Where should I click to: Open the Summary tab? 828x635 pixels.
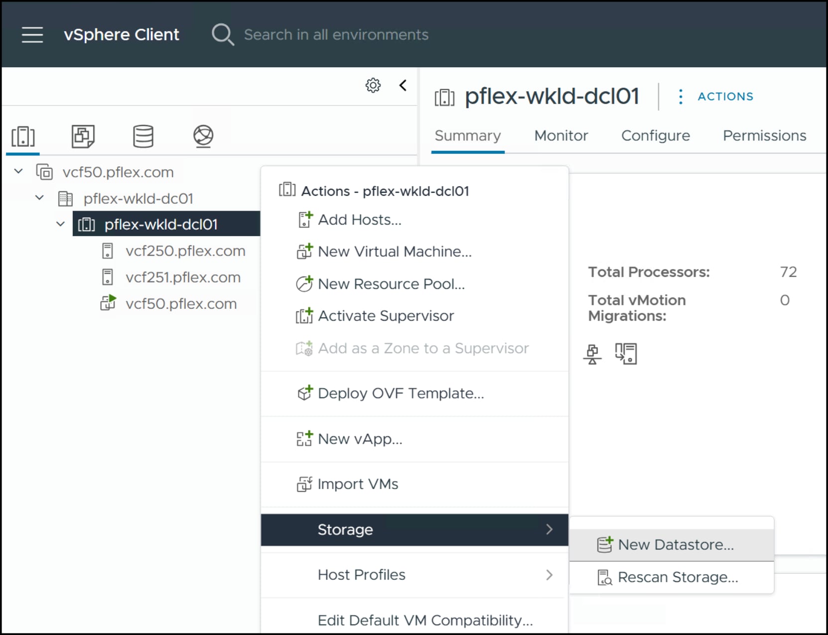pos(468,136)
